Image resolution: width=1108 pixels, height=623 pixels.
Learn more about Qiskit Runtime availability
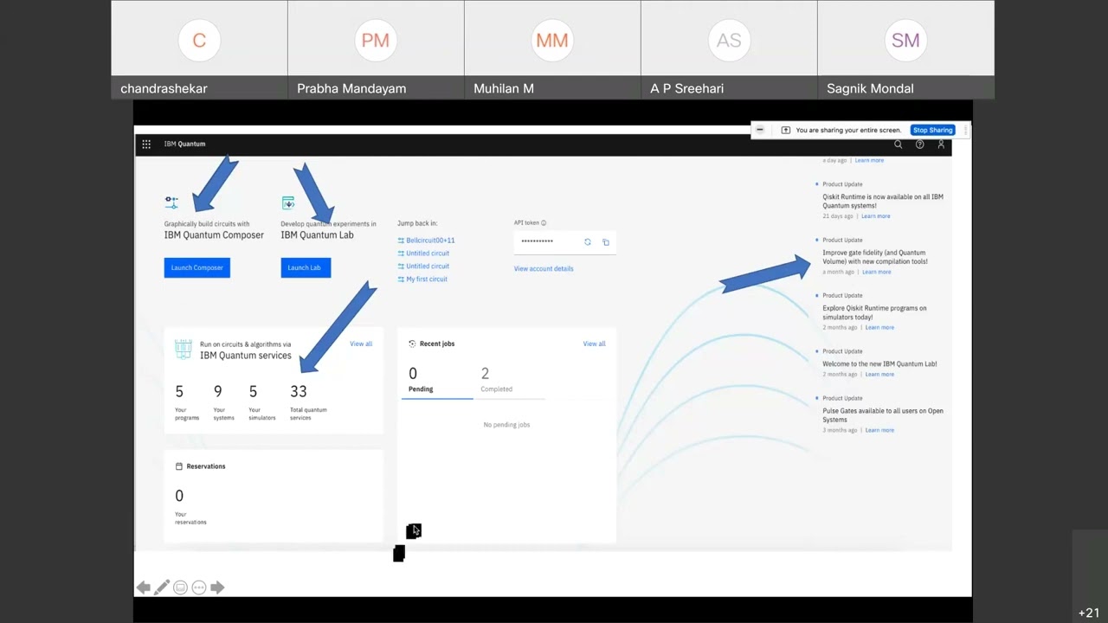(x=875, y=216)
